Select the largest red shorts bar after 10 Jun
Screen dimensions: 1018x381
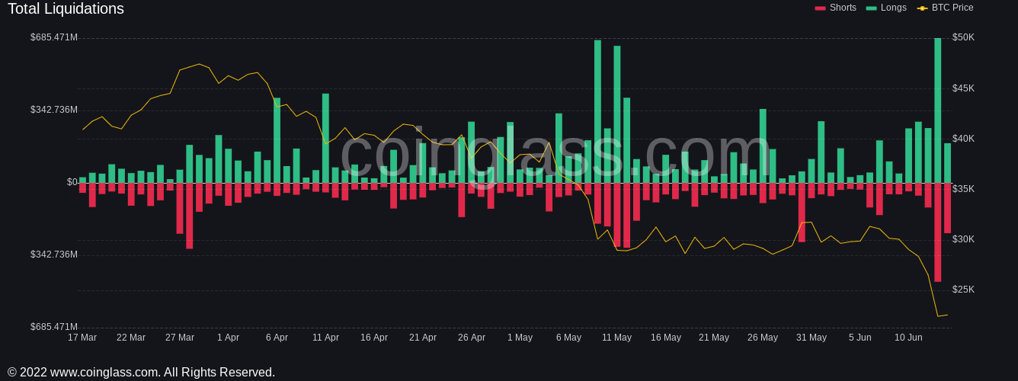(937, 232)
